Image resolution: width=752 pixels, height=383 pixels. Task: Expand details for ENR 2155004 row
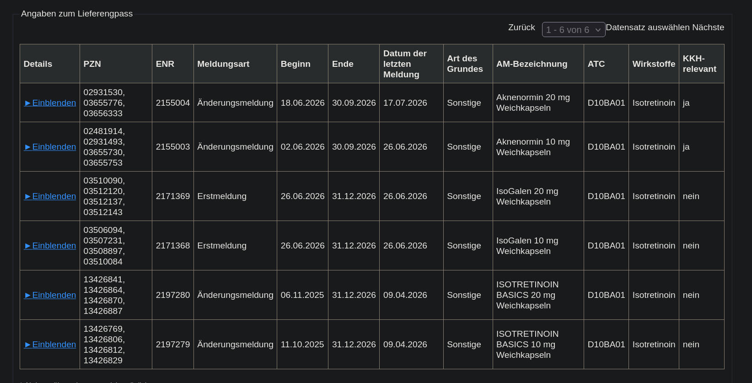[x=50, y=103]
